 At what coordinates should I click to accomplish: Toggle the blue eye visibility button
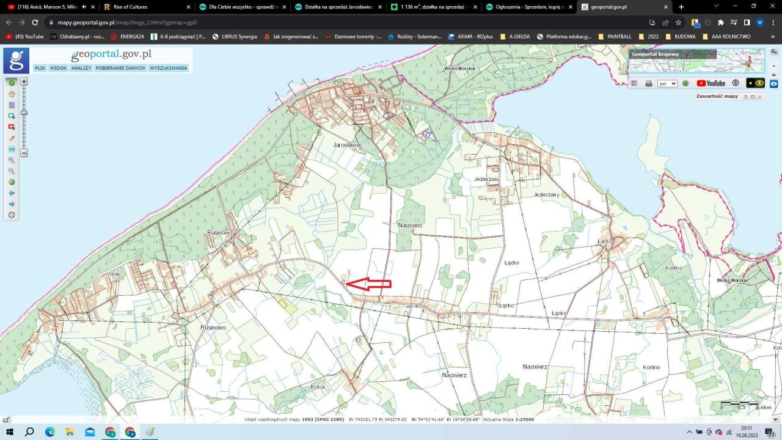774,83
